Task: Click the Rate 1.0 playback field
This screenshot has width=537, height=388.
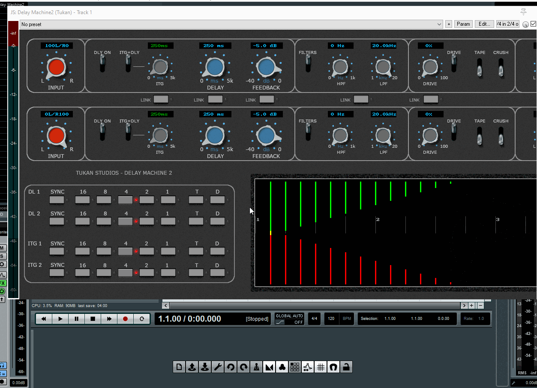Action: pyautogui.click(x=475, y=319)
